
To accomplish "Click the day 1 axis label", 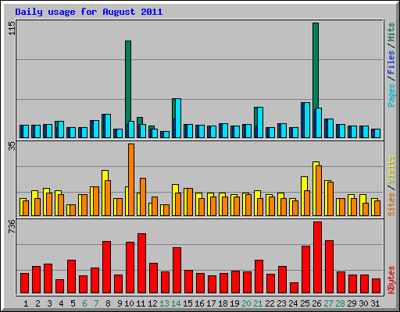I will coord(26,303).
